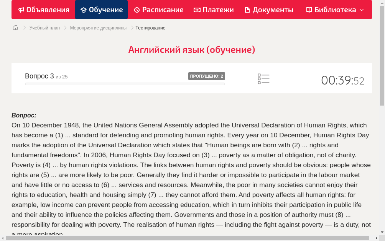Click the vertical scrollbar down arrow
385x241 pixels.
tap(382, 232)
